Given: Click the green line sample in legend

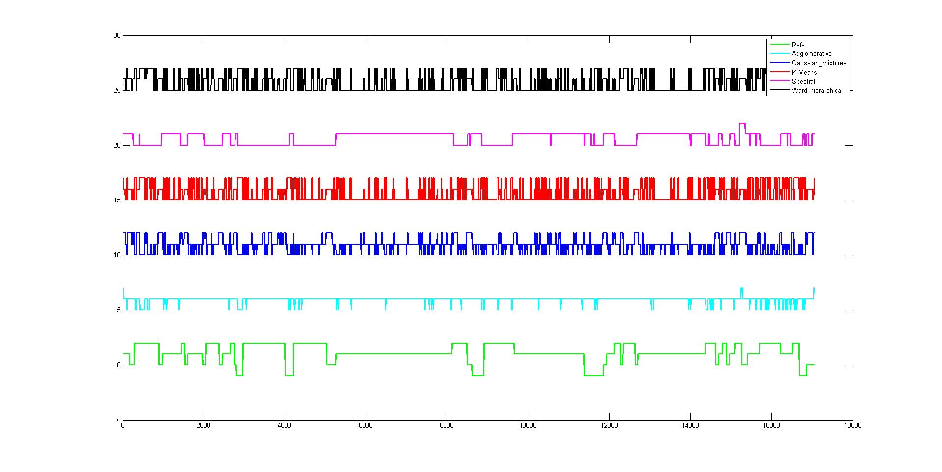Looking at the screenshot, I should [x=779, y=45].
